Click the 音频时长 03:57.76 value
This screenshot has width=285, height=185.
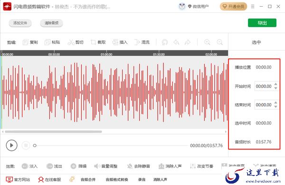264,142
